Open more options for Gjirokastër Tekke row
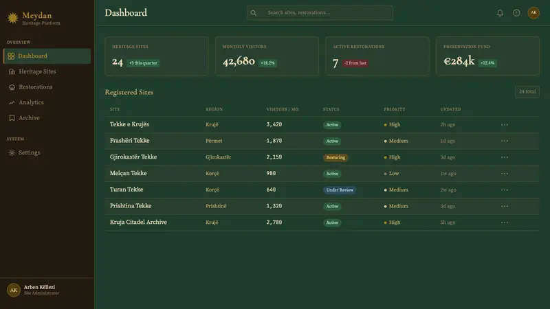Image resolution: width=550 pixels, height=309 pixels. (x=505, y=157)
